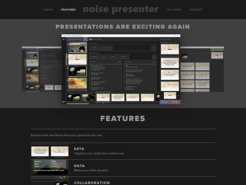Click the hamburger icon in left background window
Viewport: 246px width, 185px height.
tap(23, 50)
